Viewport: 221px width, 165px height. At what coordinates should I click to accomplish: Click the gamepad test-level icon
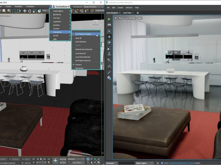pyautogui.click(x=109, y=25)
